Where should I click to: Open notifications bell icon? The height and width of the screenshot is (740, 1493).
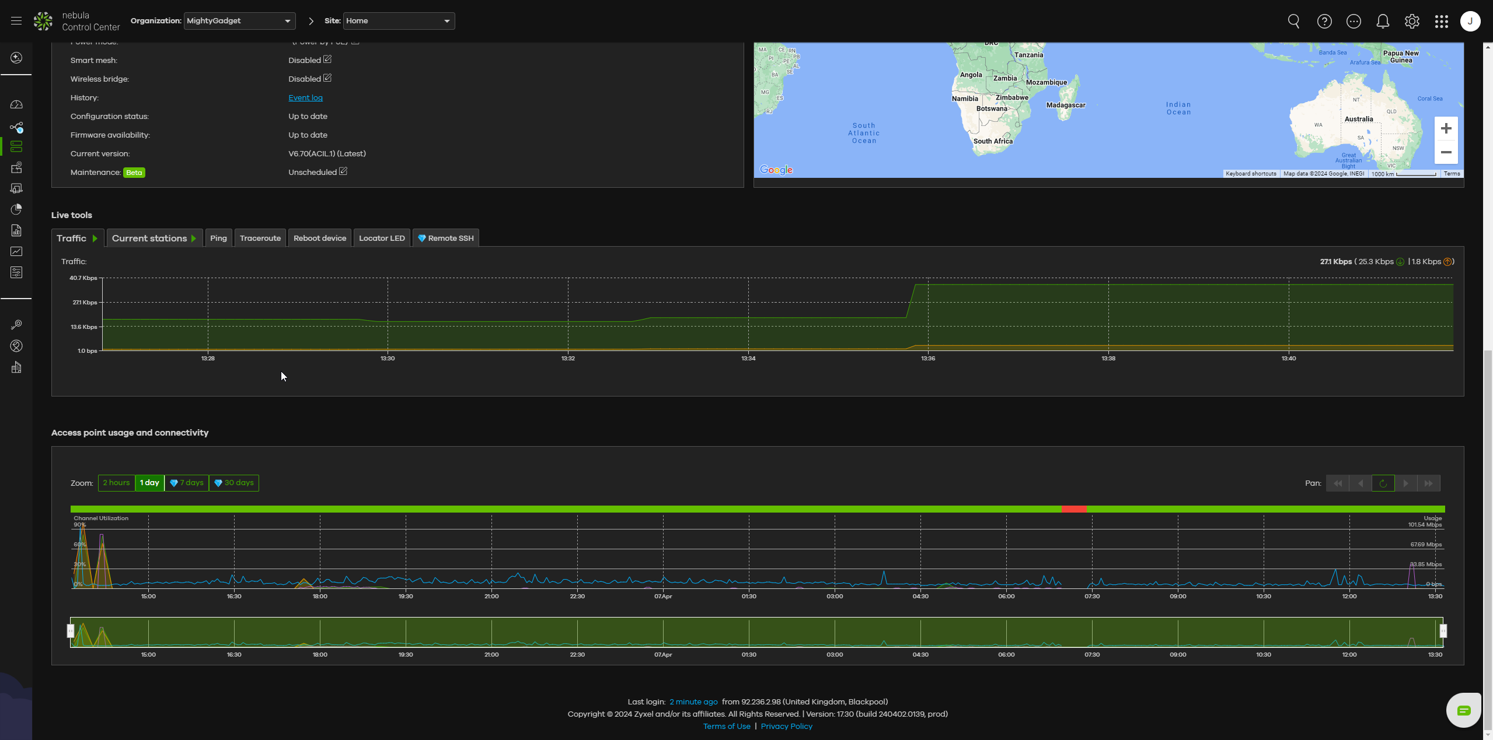click(x=1382, y=22)
